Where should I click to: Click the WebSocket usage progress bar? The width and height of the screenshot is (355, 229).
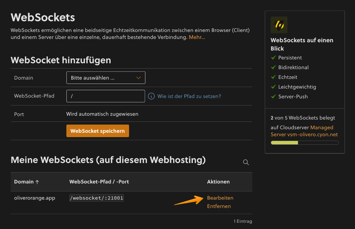coord(304,143)
